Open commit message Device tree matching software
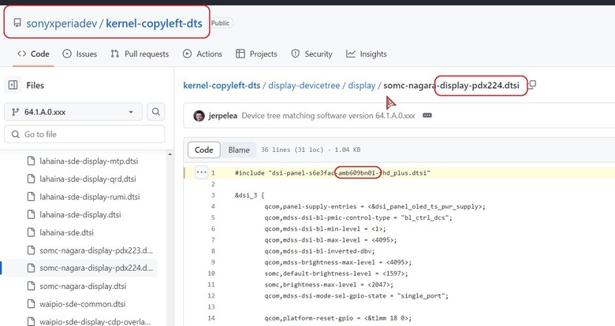The width and height of the screenshot is (615, 326). [x=328, y=116]
